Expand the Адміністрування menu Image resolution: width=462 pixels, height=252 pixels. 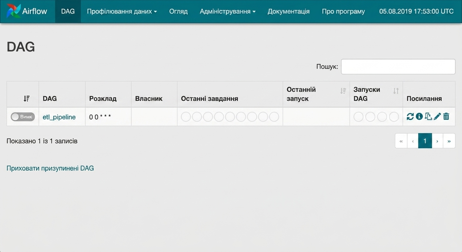(x=227, y=11)
